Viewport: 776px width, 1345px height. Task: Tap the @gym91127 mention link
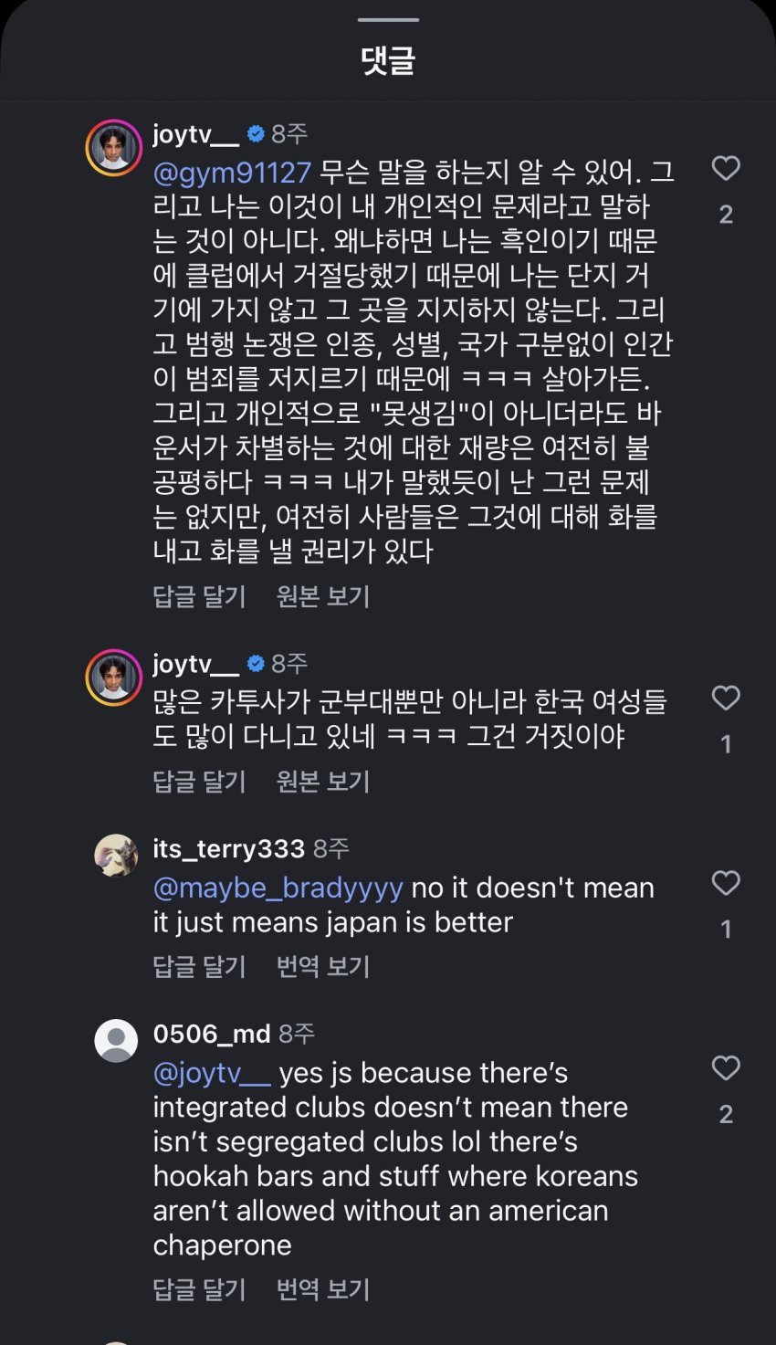pos(232,173)
